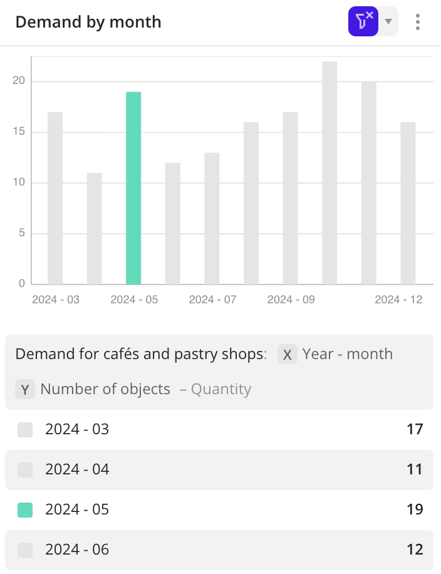Viewport: 441px width, 574px height.
Task: Toggle the 2024 - 06 legend checkbox
Action: click(25, 550)
